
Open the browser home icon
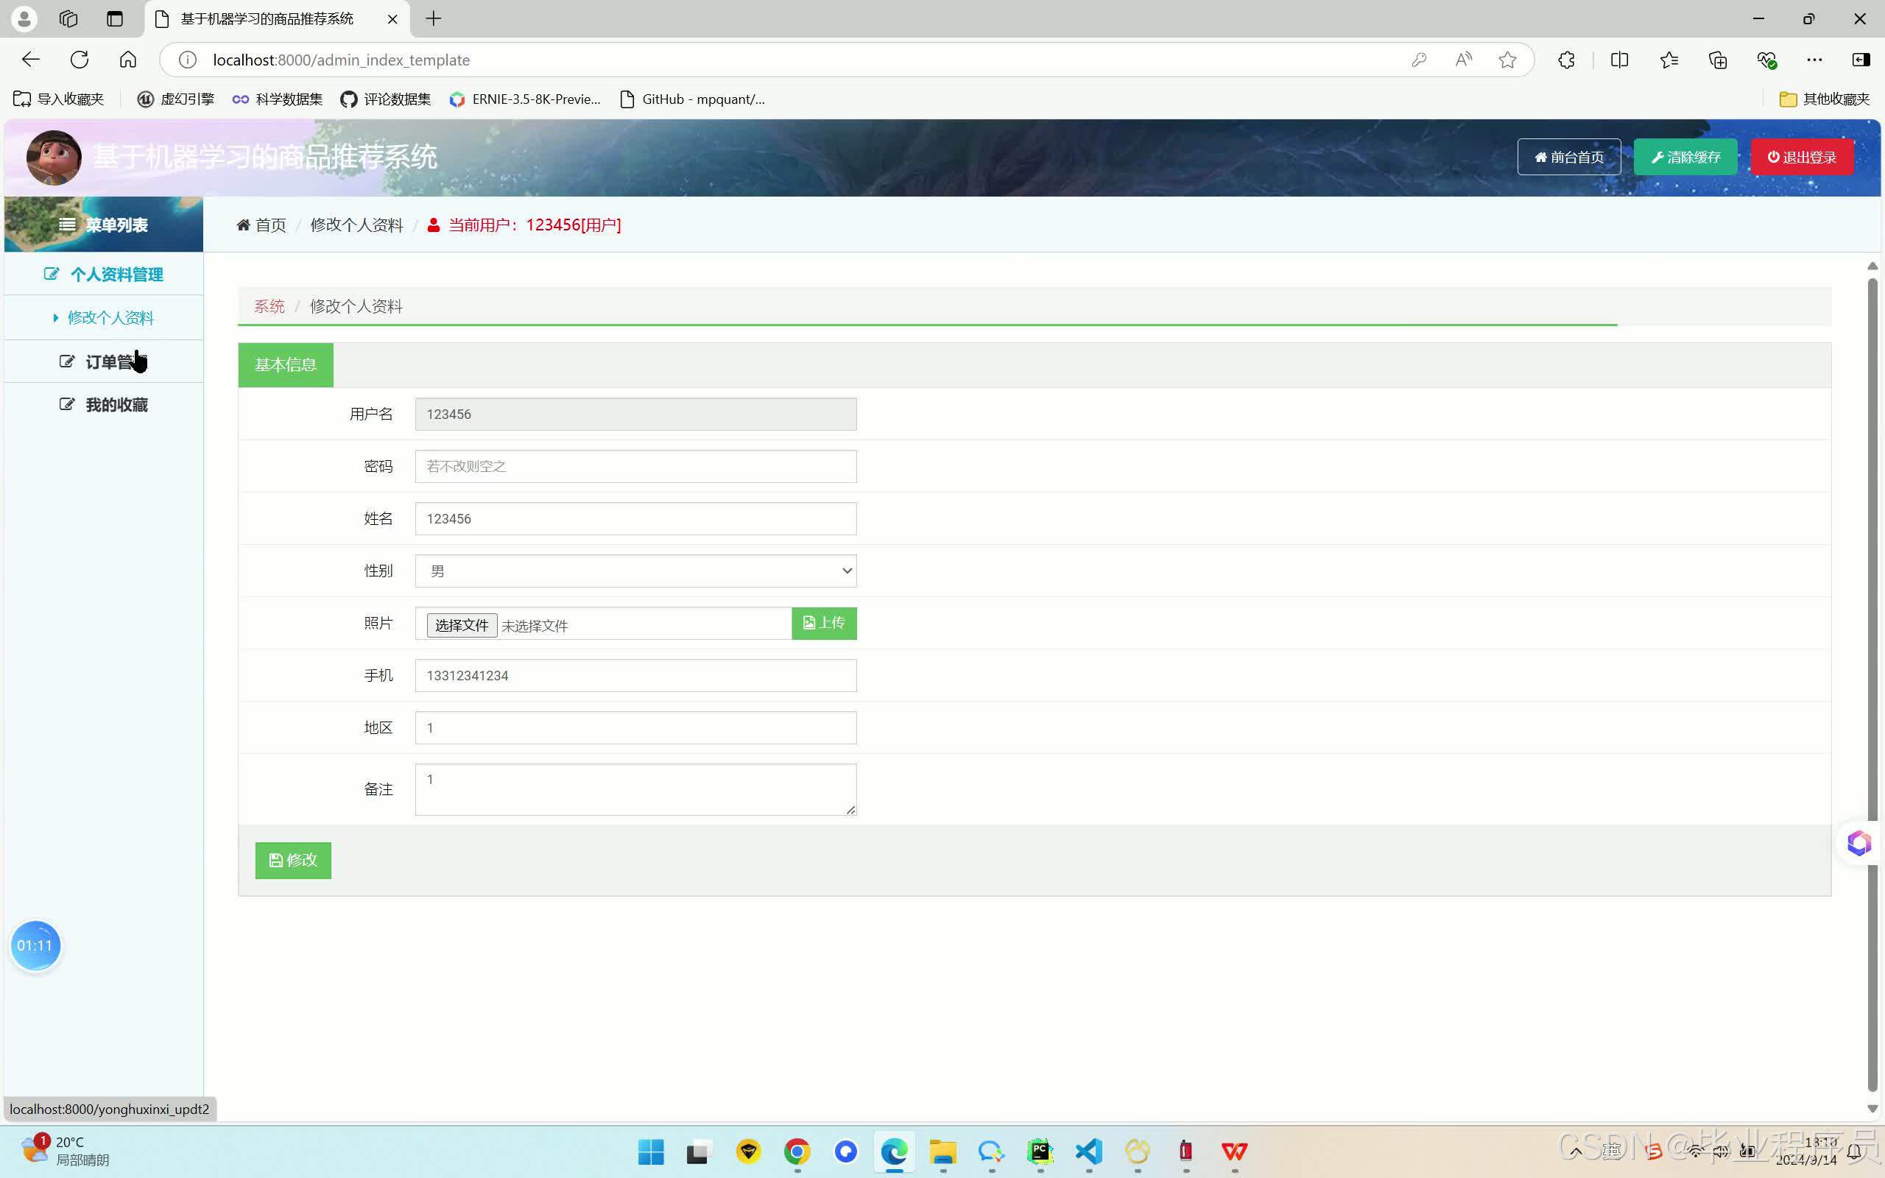tap(127, 59)
